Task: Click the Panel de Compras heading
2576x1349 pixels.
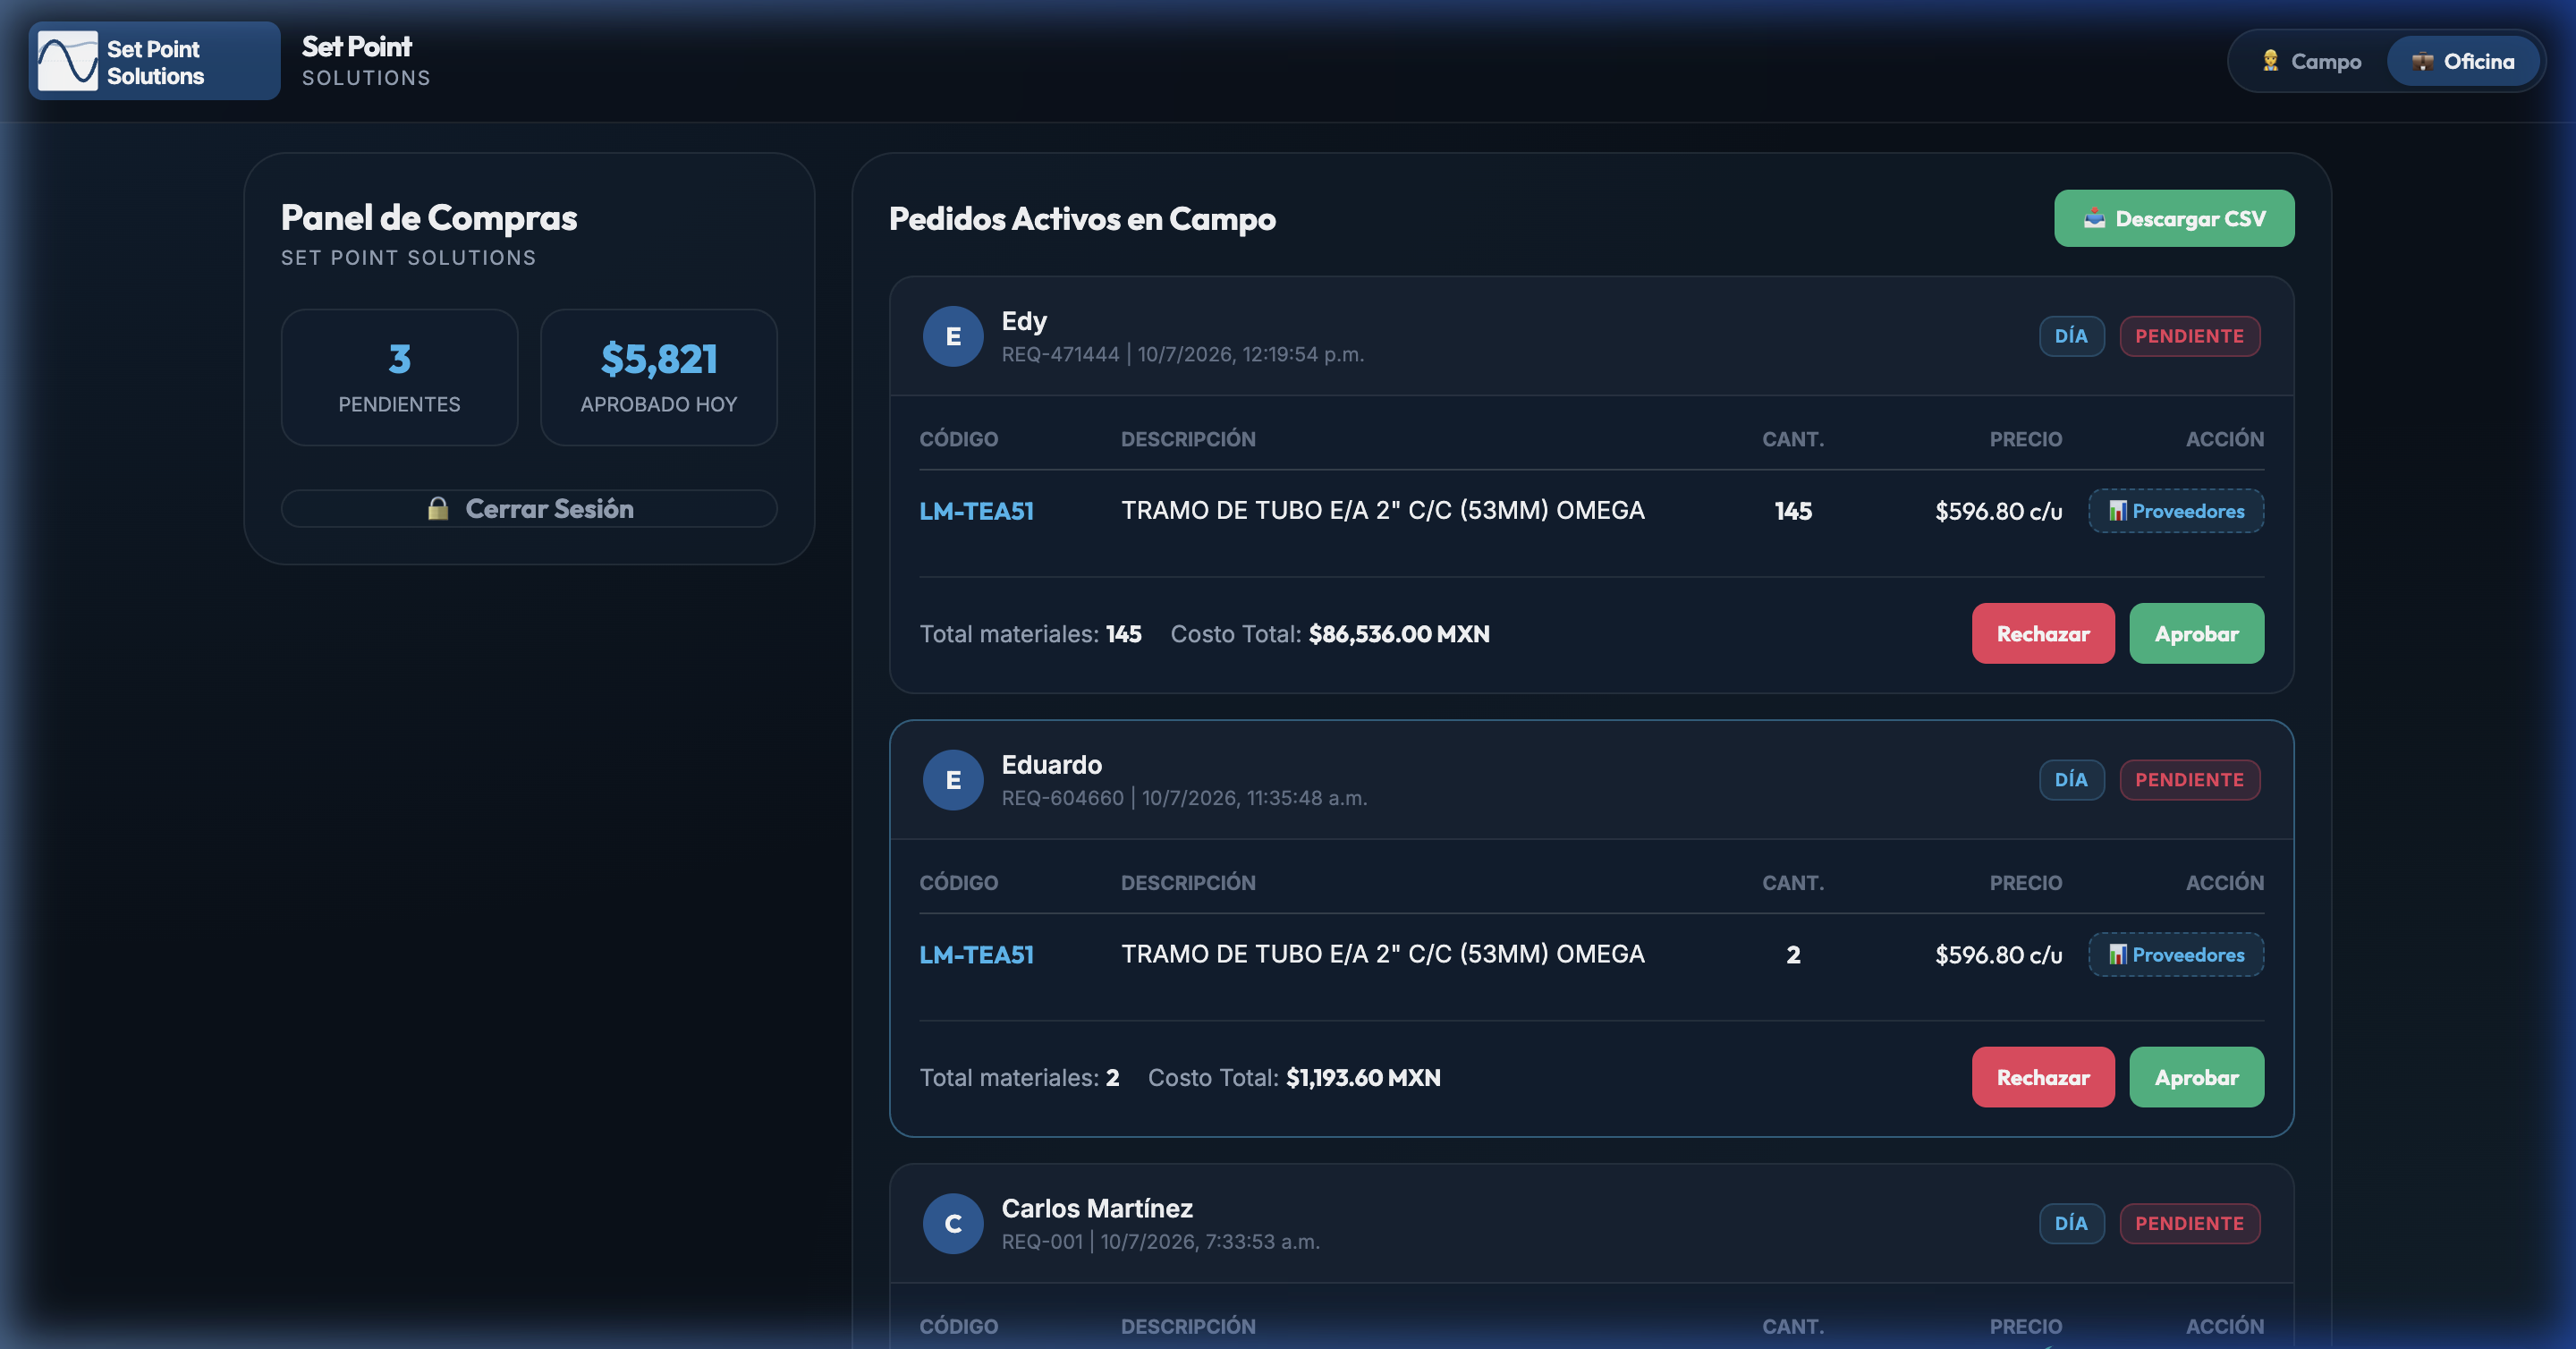Action: [429, 217]
